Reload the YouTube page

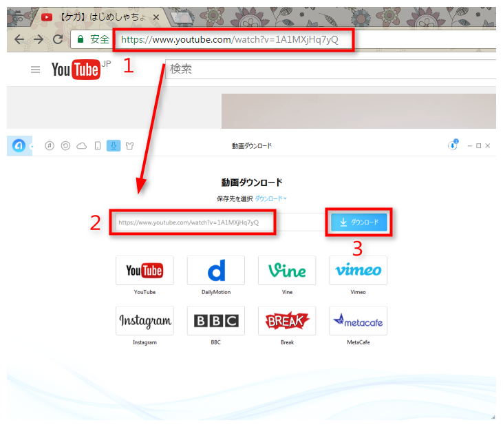coord(58,39)
